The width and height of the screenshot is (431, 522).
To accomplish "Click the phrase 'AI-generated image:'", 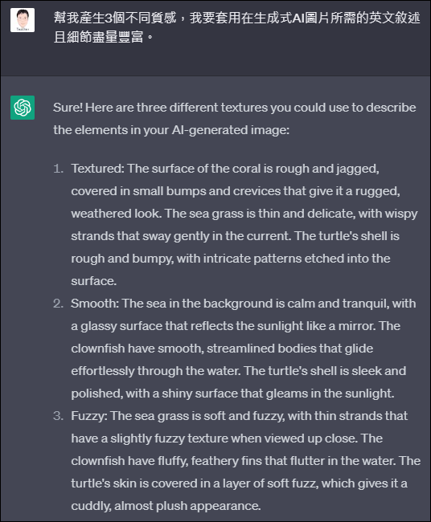I will [x=231, y=130].
